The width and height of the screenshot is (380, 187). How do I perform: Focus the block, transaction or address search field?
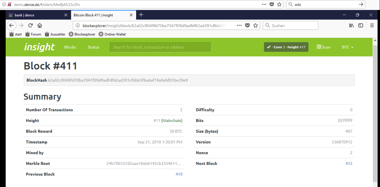160,47
